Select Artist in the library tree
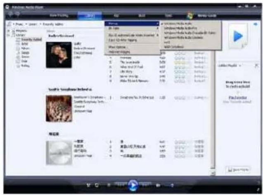Image resolution: width=263 pixels, height=195 pixels. (25, 44)
